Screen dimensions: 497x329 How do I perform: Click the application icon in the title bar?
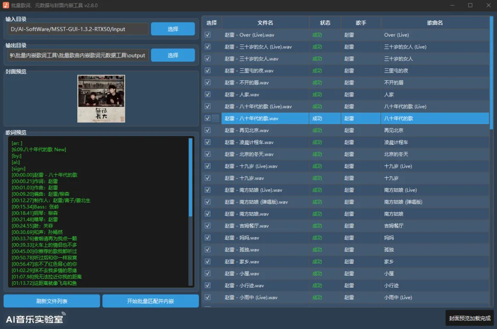tap(6, 6)
